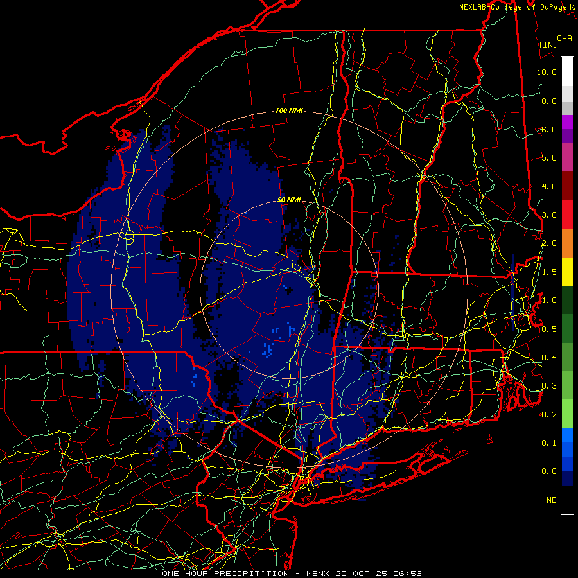Click the One Hour Precipitation KENX title text
This screenshot has height=578, width=578.
pos(292,574)
